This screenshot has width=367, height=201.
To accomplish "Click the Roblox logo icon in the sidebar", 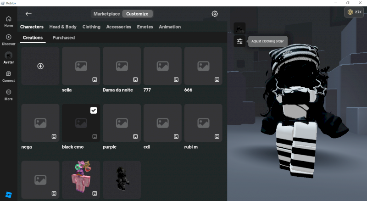I will [x=9, y=195].
